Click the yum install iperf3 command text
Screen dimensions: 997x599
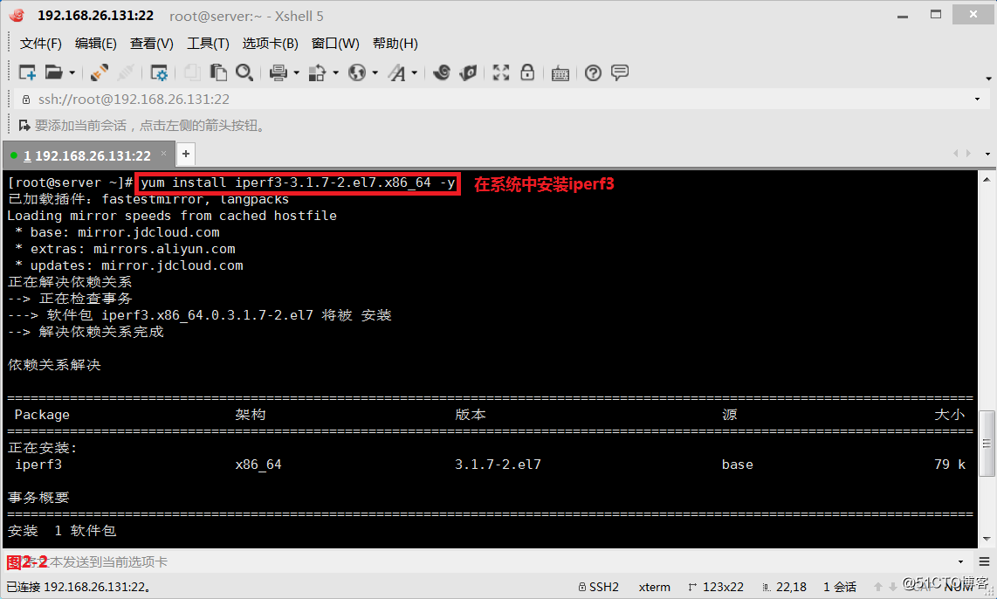tap(298, 182)
